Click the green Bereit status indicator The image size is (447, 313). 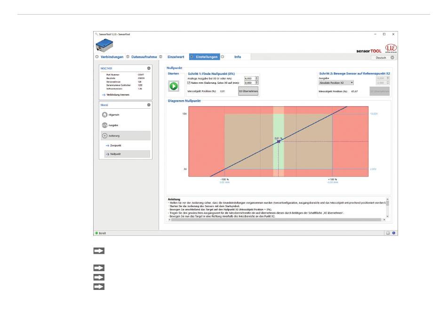click(96, 233)
